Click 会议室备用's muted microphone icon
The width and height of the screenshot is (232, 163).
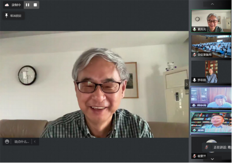[194, 55]
